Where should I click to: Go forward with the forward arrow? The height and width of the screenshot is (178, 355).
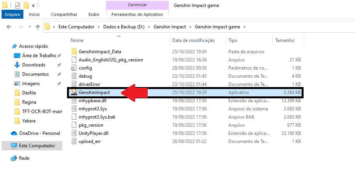coord(20,27)
